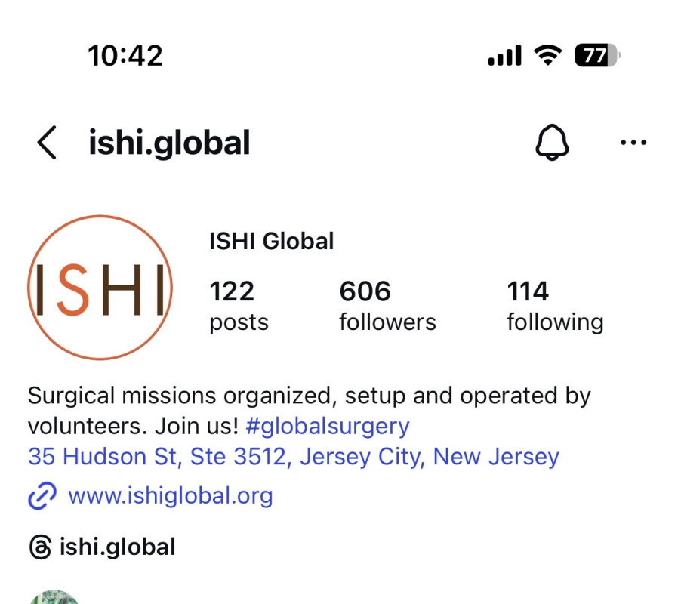View the 606 followers list
The width and height of the screenshot is (681, 604).
point(387,306)
